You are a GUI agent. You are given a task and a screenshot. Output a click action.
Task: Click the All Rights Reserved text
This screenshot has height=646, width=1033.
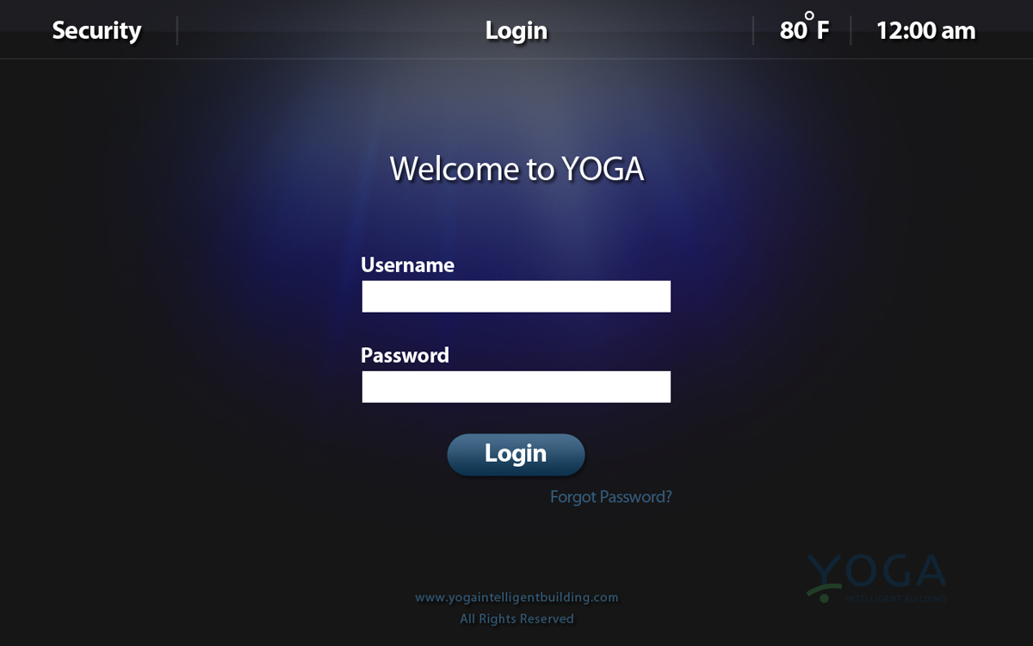coord(516,618)
